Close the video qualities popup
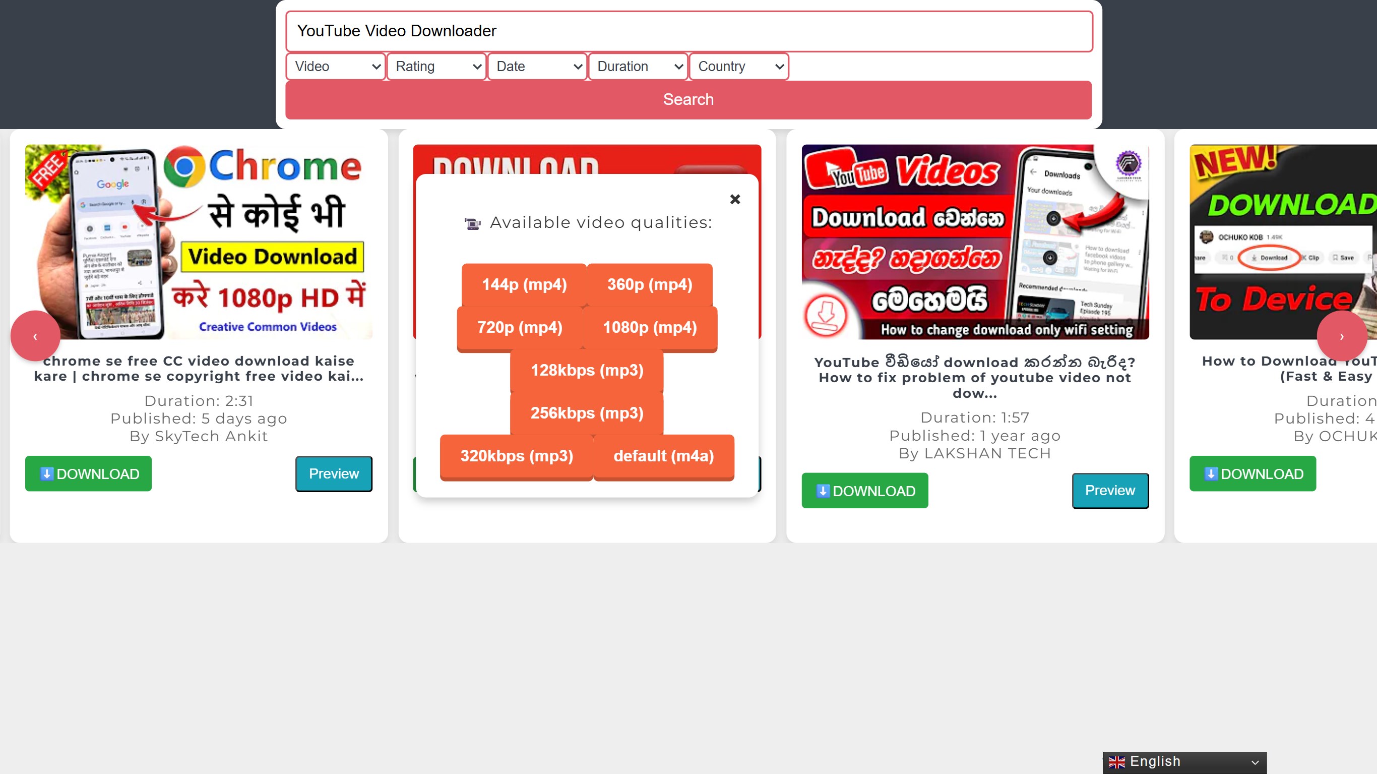1377x774 pixels. (735, 200)
